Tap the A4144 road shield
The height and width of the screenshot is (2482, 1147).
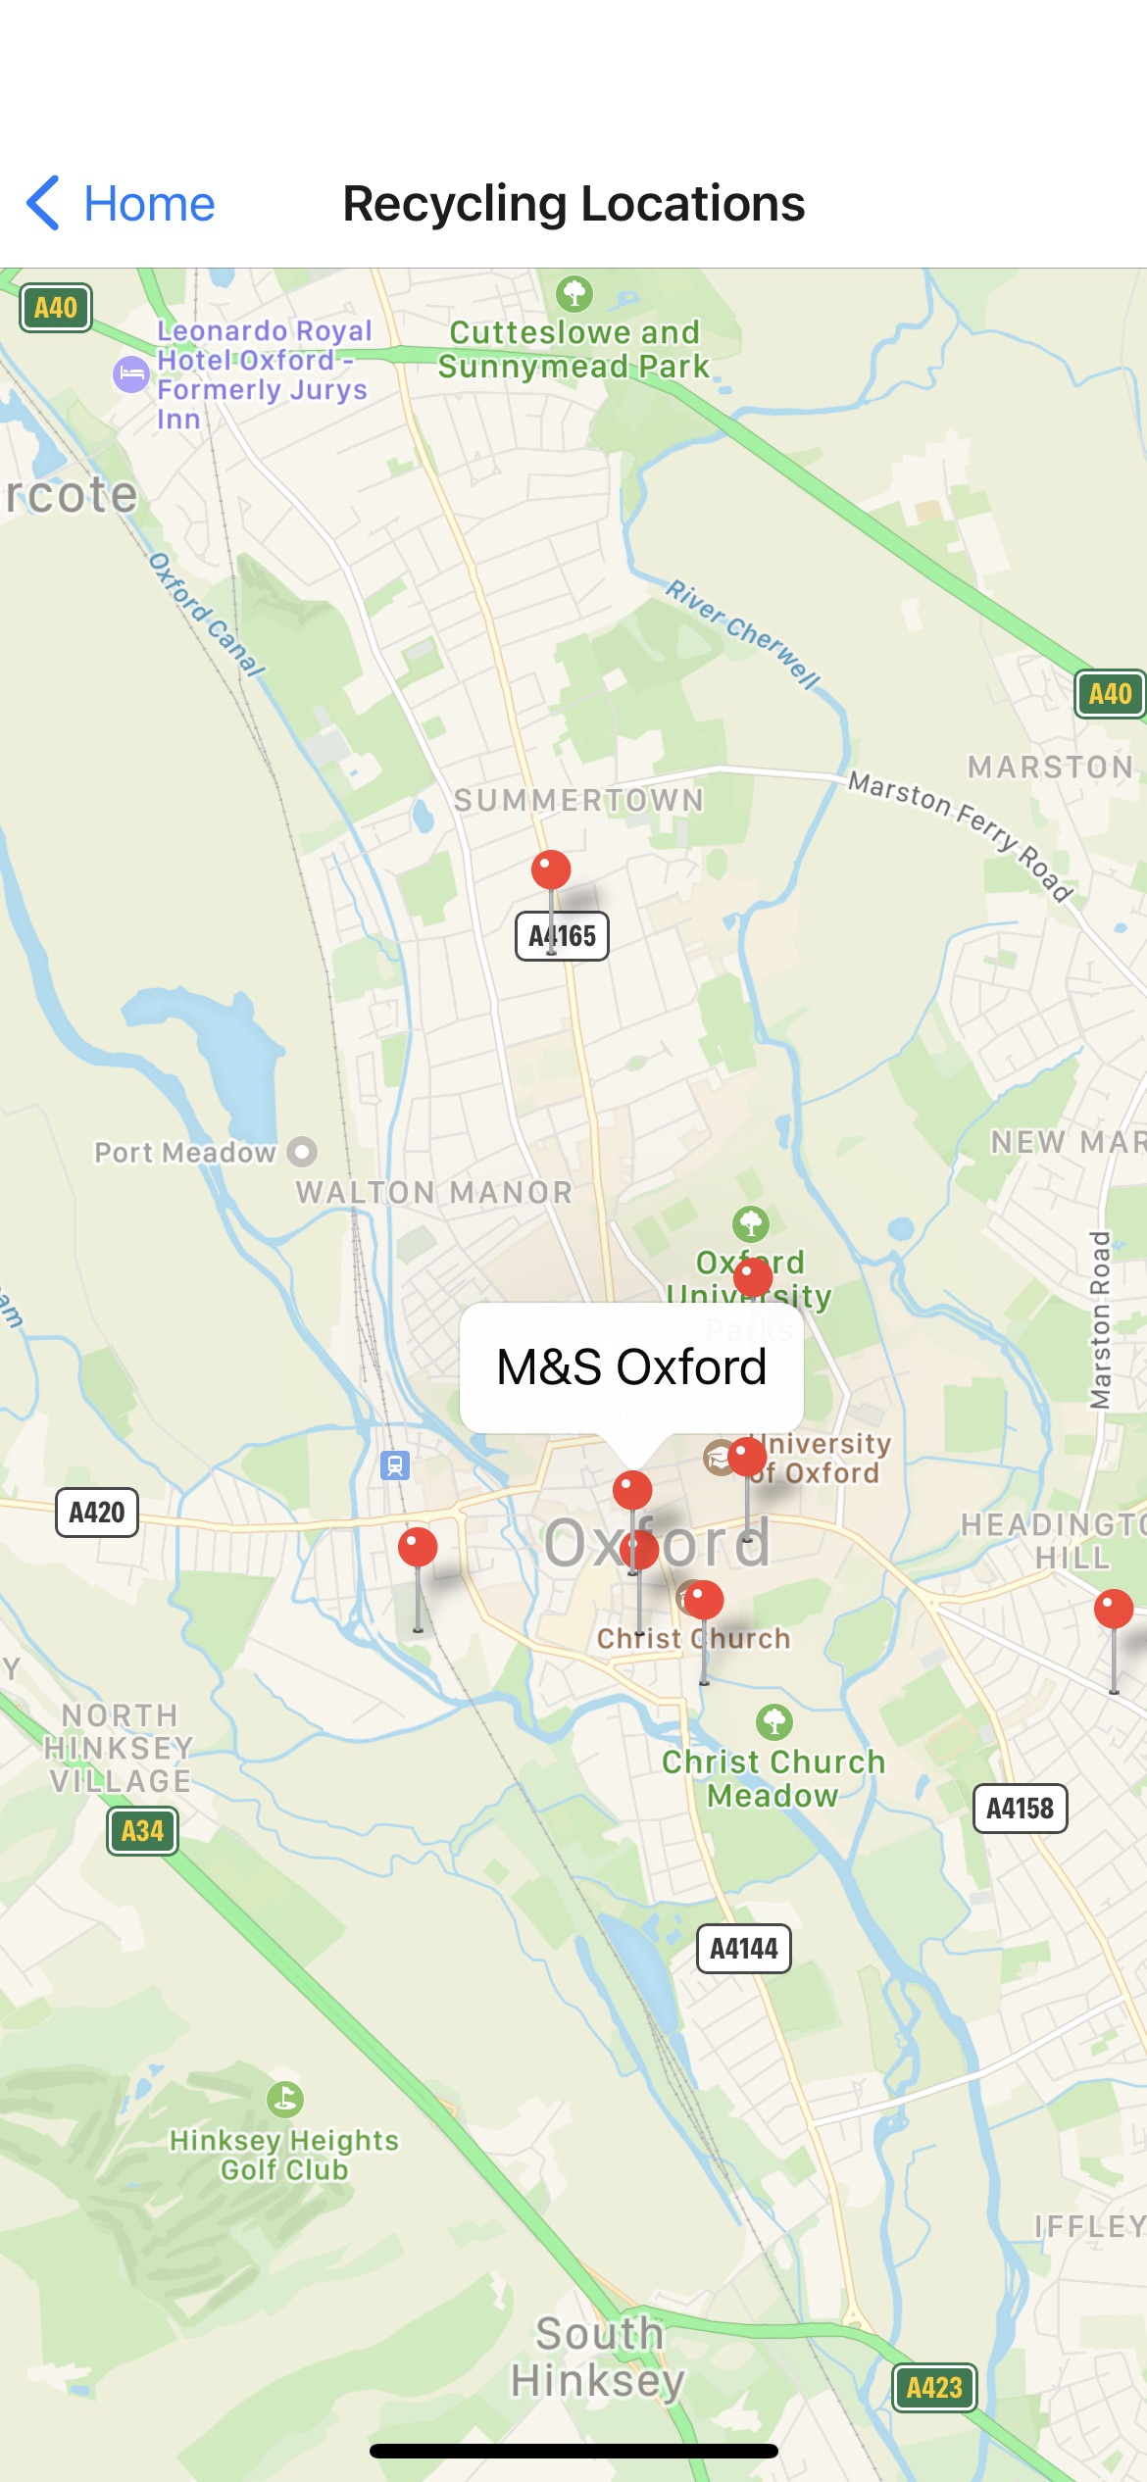coord(743,1948)
